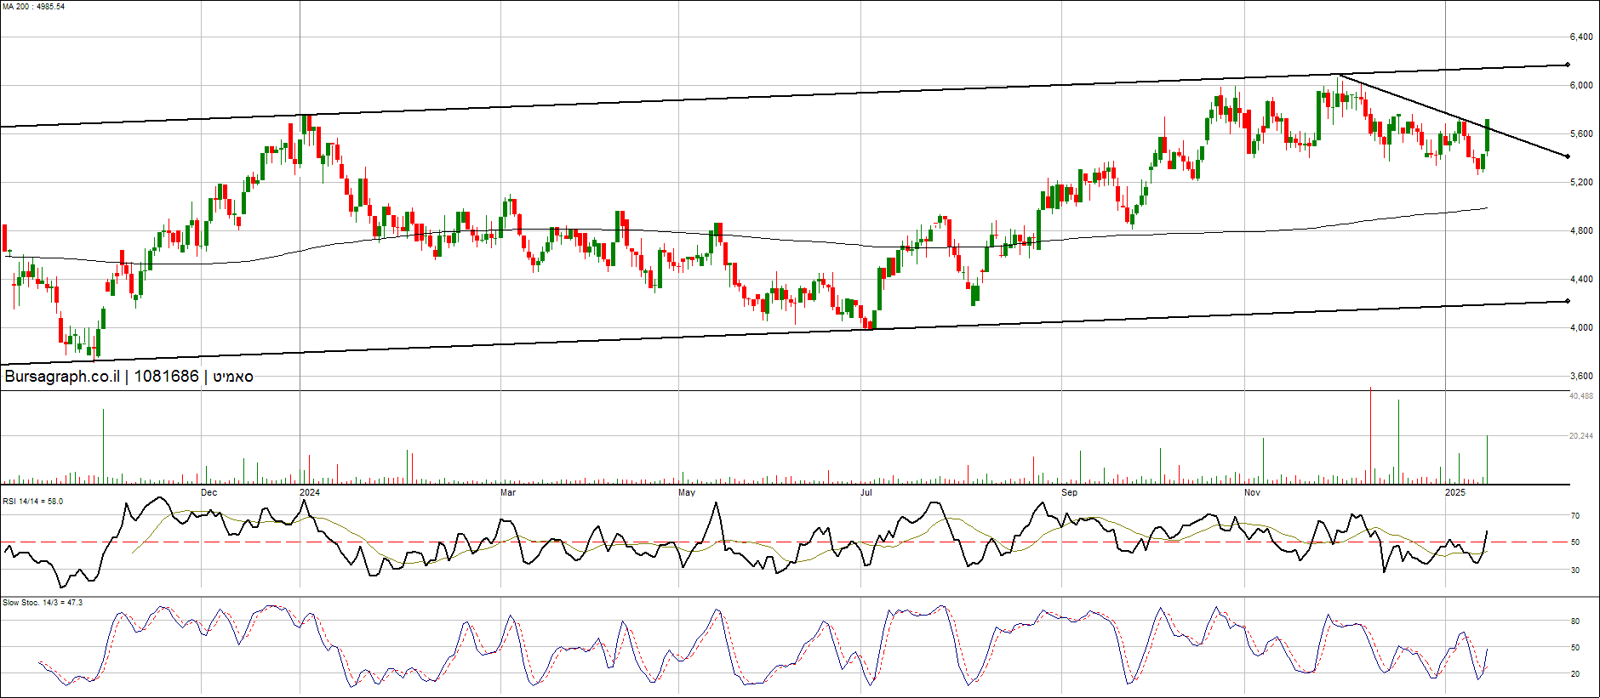This screenshot has height=698, width=1600.
Task: Select the lower channel line end marker
Action: (1567, 301)
